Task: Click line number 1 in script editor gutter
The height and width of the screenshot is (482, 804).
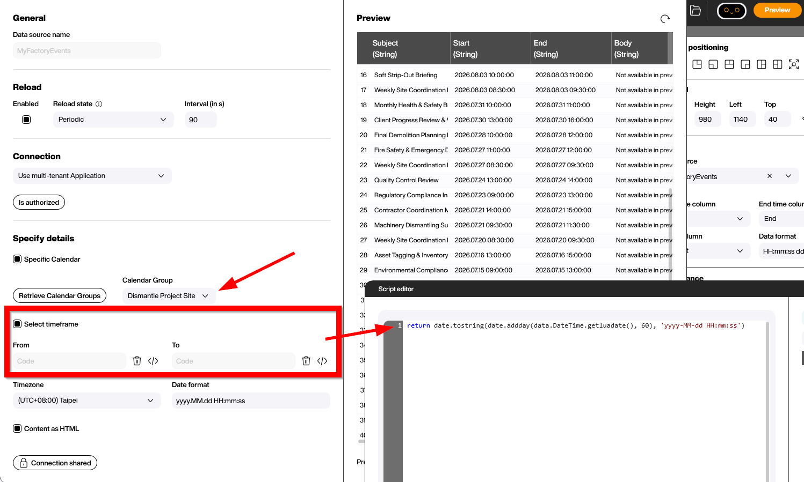Action: (x=400, y=325)
